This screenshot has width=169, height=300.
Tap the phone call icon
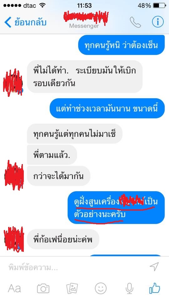click(135, 22)
